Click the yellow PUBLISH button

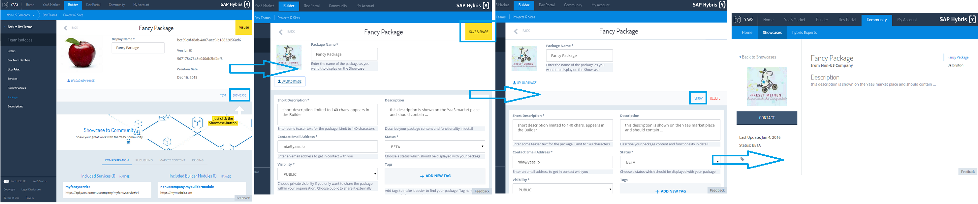(x=244, y=28)
